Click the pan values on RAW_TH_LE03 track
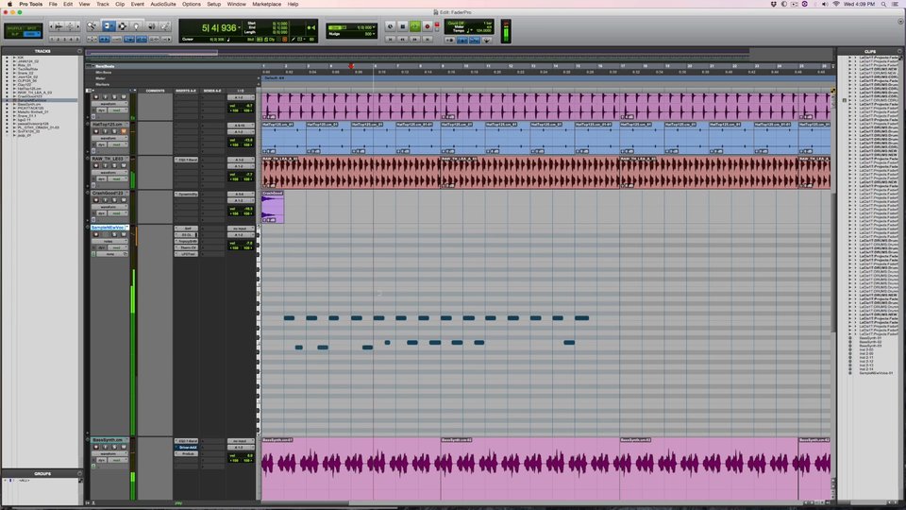The image size is (906, 510). (x=241, y=179)
